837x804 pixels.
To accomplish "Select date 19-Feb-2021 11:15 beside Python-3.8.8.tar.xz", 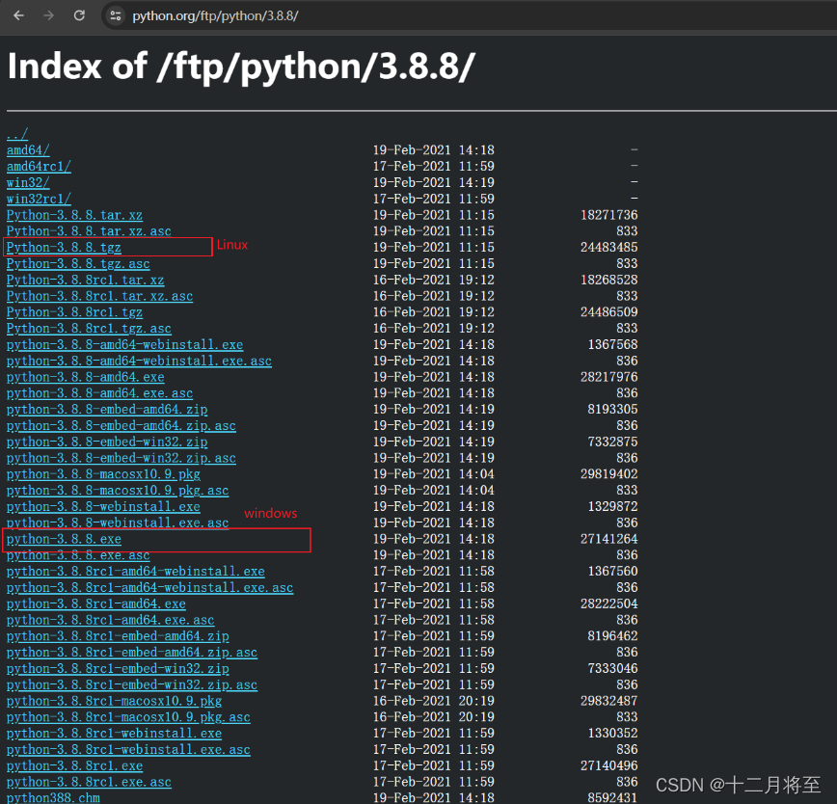I will click(x=434, y=215).
